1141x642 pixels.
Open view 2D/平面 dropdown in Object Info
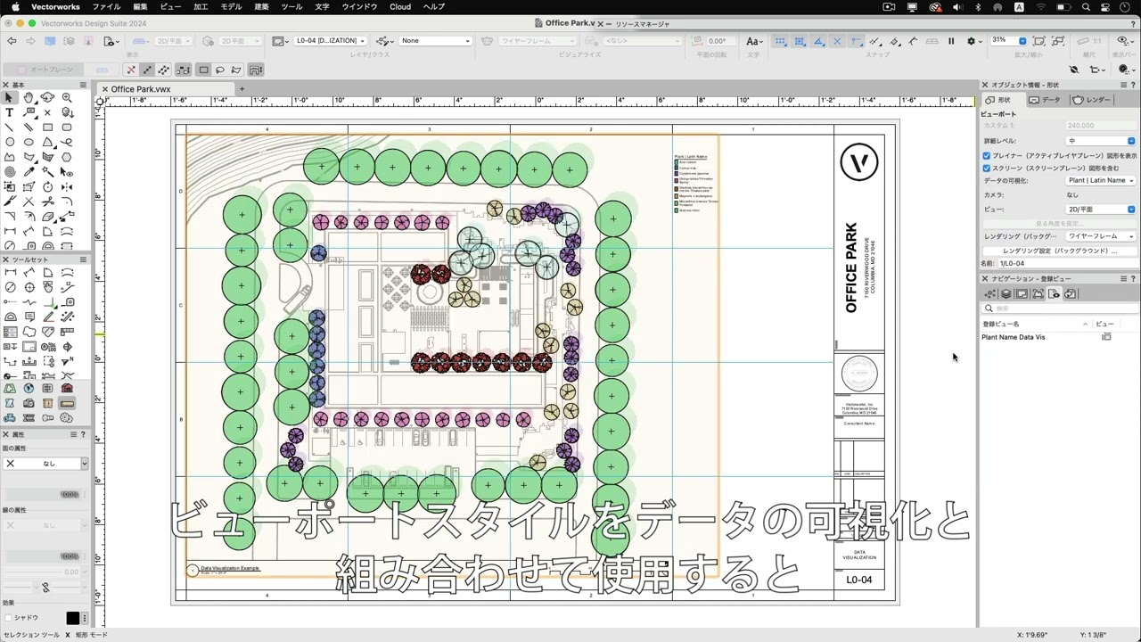pos(1101,210)
